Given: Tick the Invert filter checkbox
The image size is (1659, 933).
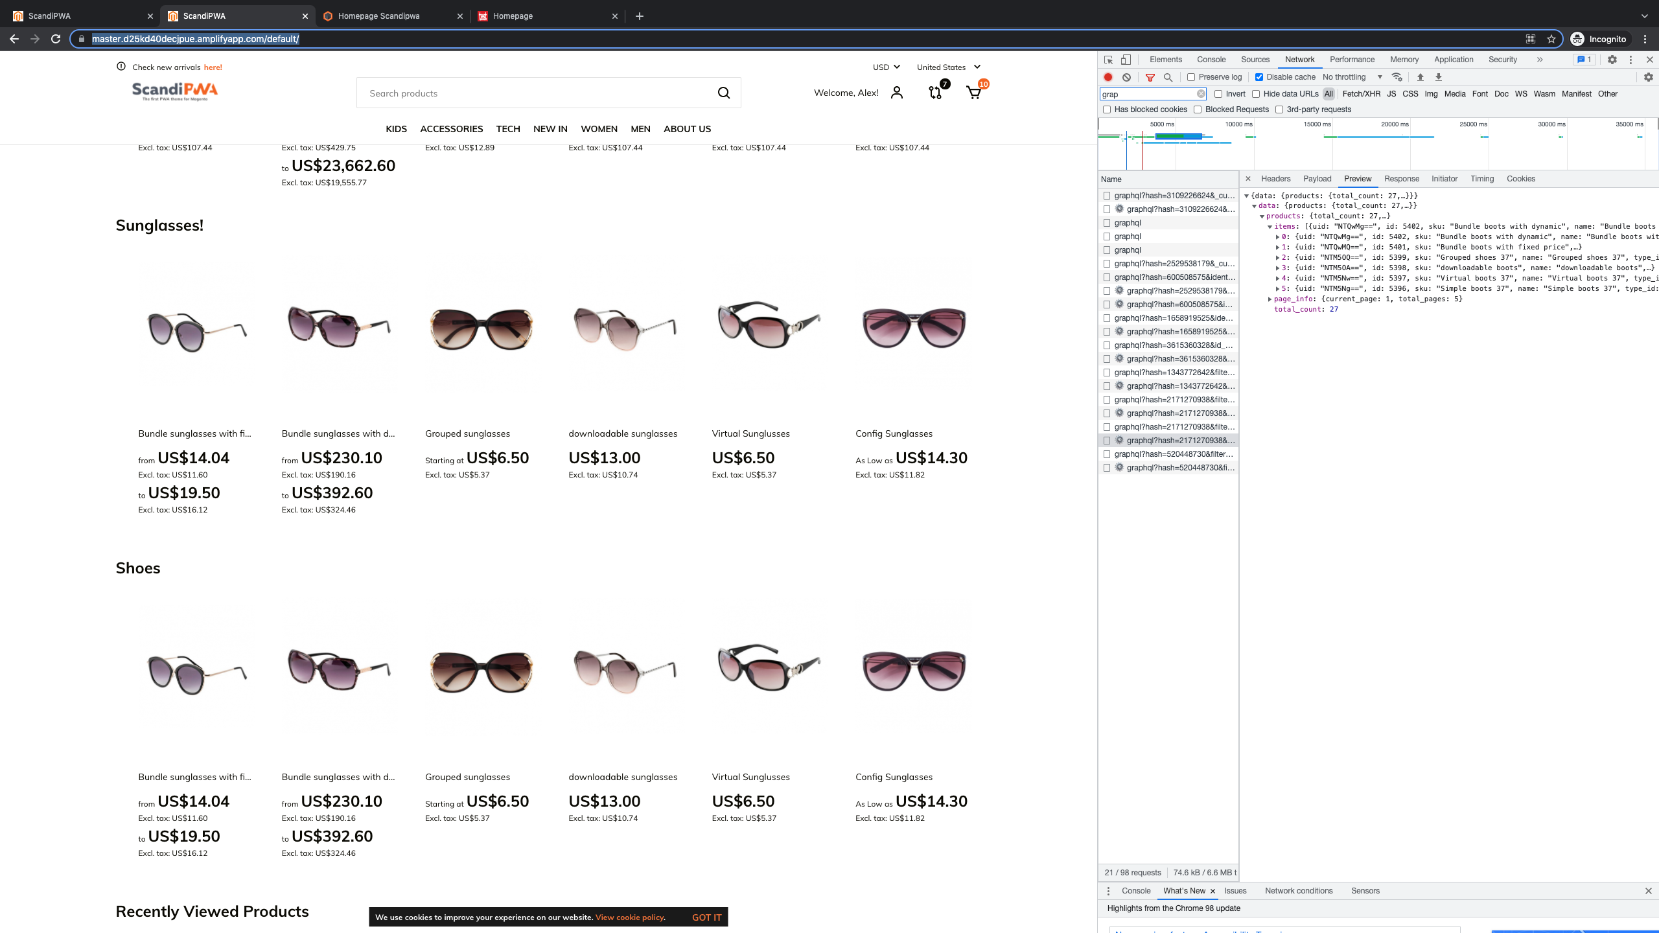Looking at the screenshot, I should tap(1218, 94).
